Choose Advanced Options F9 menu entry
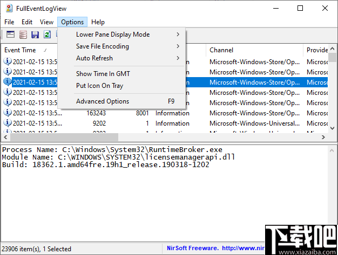The height and width of the screenshot is (255, 338). click(122, 101)
